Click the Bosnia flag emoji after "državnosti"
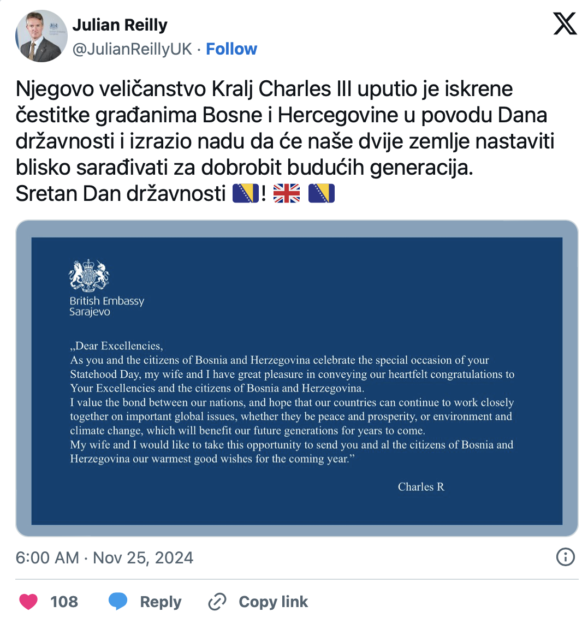Viewport: 582px width, 618px height. tap(246, 194)
